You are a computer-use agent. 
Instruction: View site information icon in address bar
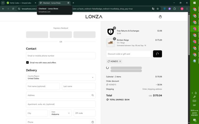point(19,9)
